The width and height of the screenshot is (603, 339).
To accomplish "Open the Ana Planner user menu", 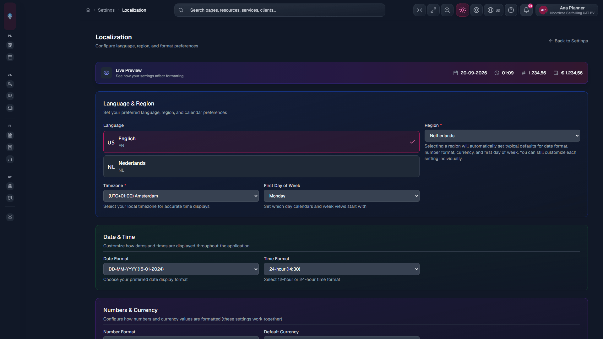I will [x=567, y=10].
